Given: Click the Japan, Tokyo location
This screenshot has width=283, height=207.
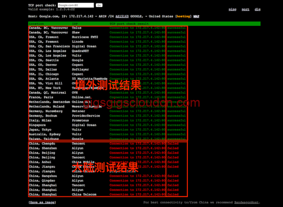Looking at the screenshot, I should 40,130.
